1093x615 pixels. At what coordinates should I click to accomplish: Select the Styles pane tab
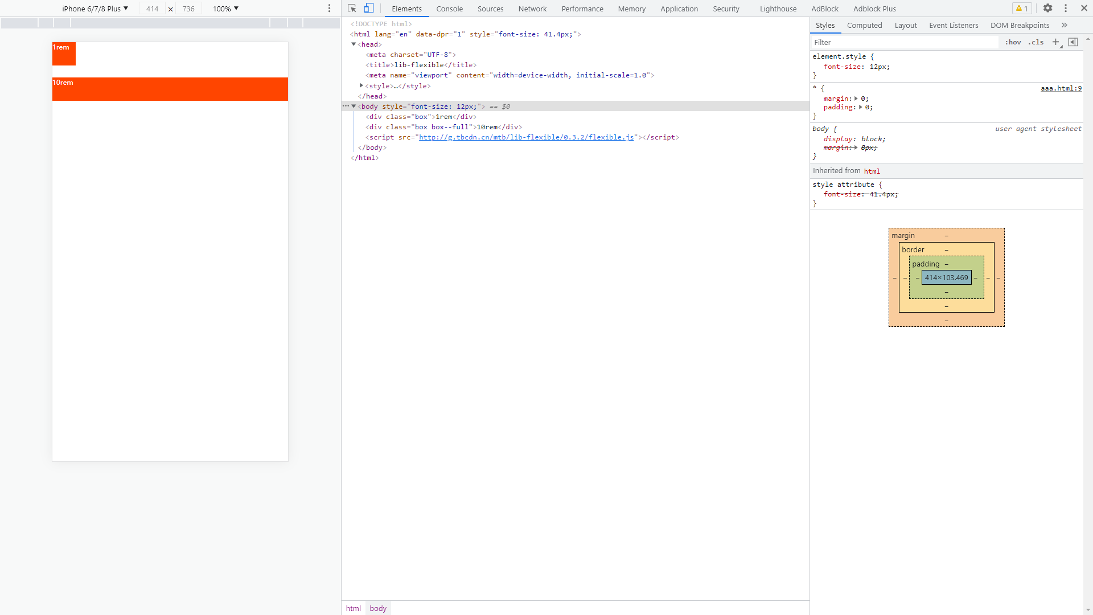(x=825, y=26)
